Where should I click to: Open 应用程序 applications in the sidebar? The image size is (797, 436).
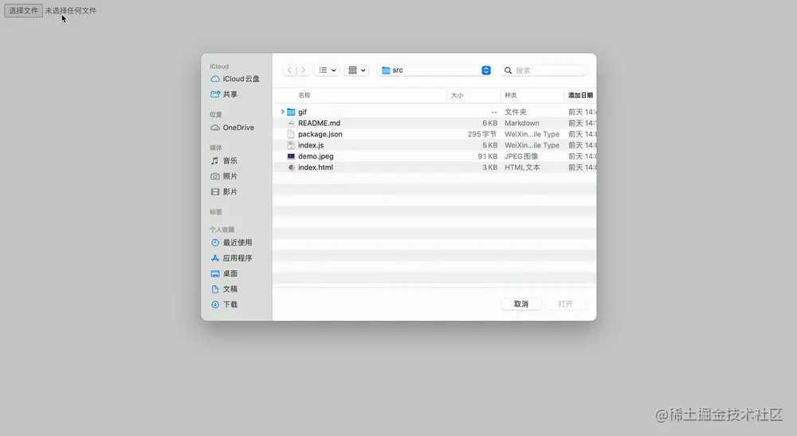pos(231,258)
